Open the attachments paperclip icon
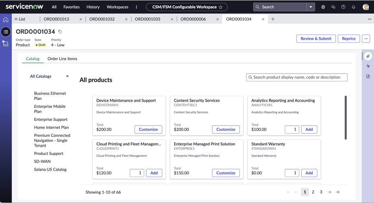Viewport: 374px width, 203px height. (368, 56)
